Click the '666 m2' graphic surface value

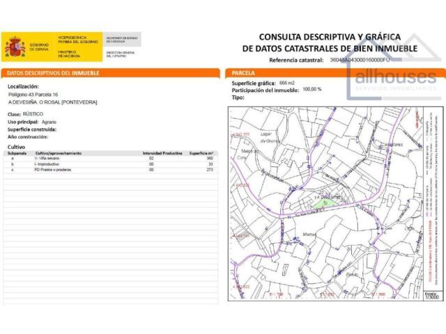click(287, 83)
